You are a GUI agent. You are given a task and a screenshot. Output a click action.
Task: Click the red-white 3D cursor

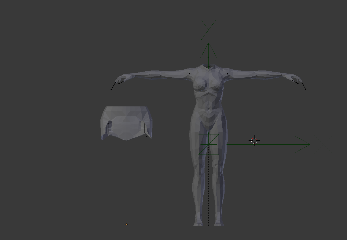(254, 141)
